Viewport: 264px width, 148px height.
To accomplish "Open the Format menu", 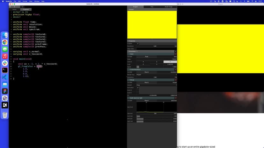I will point(25,1).
